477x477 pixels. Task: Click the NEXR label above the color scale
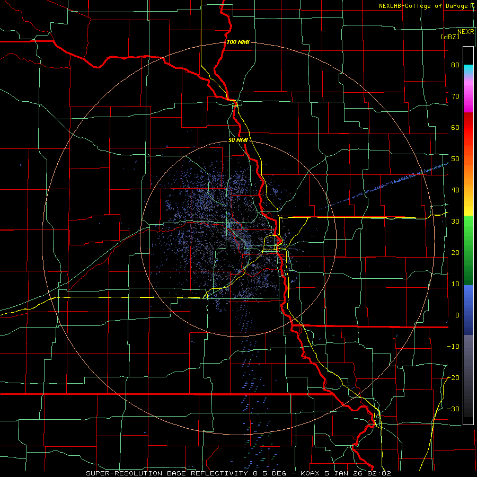465,31
